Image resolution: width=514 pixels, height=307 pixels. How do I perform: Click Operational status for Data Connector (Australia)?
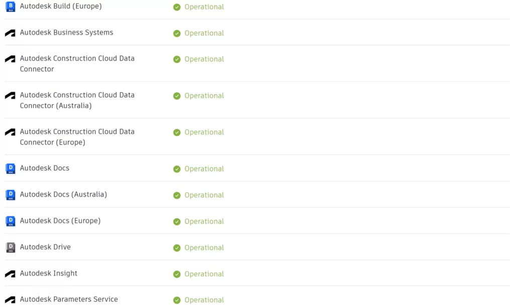(x=204, y=96)
